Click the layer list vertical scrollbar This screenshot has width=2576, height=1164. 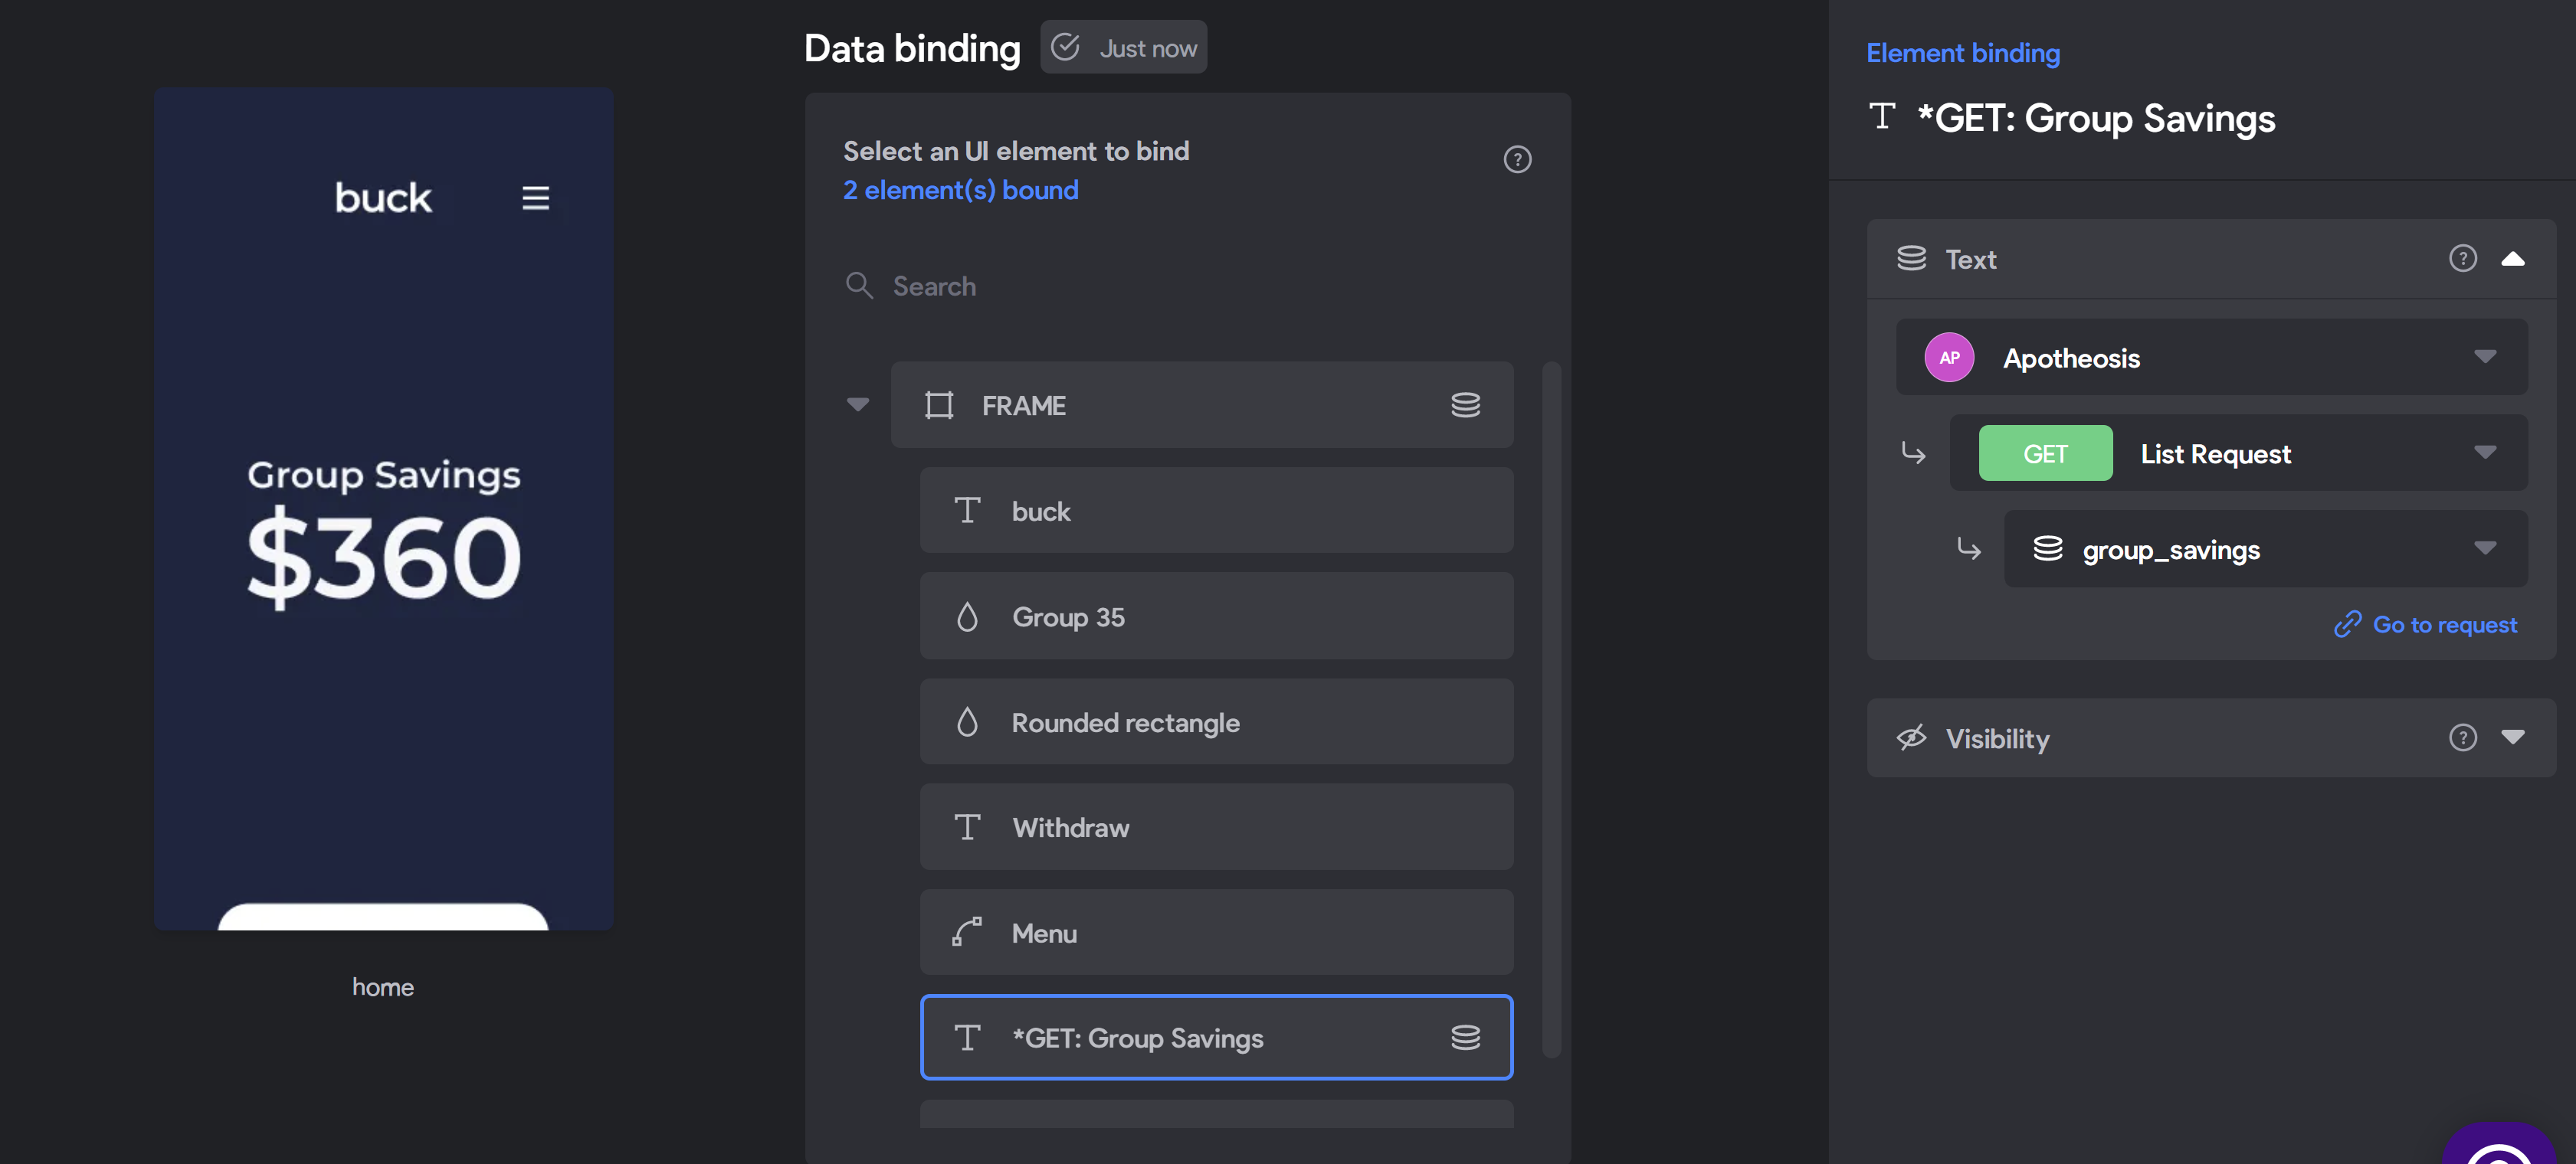[1551, 709]
